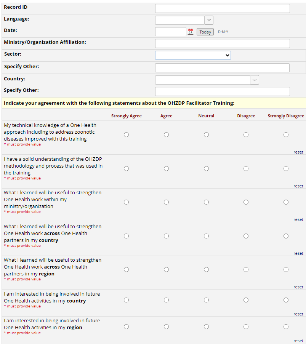Focus the Date input field
Image resolution: width=306 pixels, height=344 pixels.
tap(170, 32)
